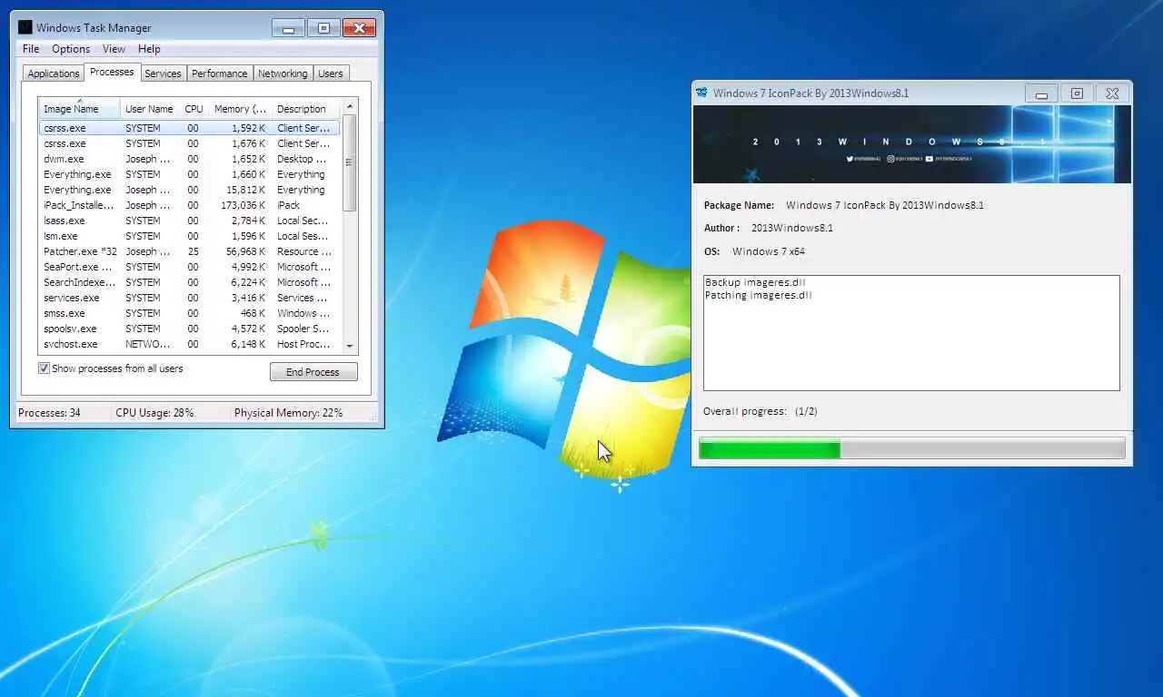1163x697 pixels.
Task: Select the dwm.exe process row
Action: pyautogui.click(x=189, y=159)
